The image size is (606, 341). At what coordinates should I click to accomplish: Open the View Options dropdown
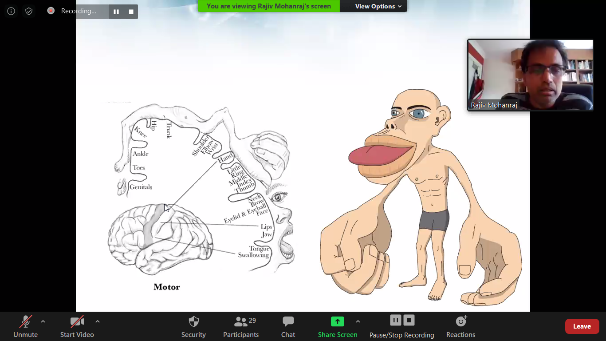point(378,6)
